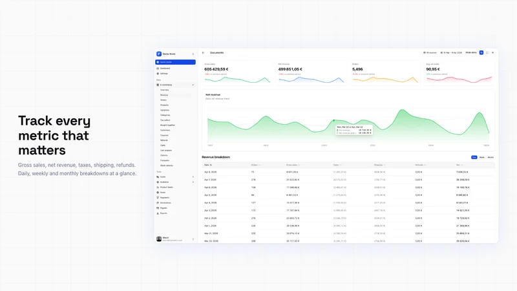
Task: Open the Customers page
Action: (165, 131)
